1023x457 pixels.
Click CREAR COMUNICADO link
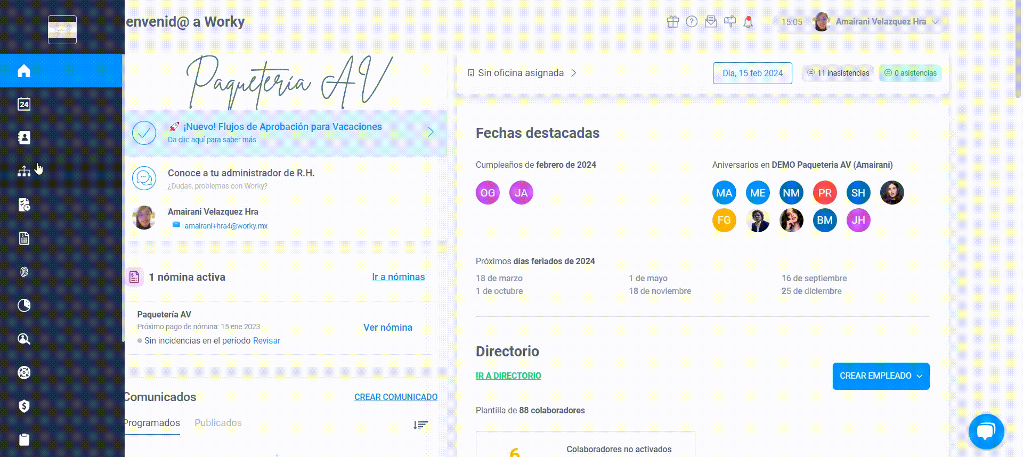pyautogui.click(x=396, y=397)
